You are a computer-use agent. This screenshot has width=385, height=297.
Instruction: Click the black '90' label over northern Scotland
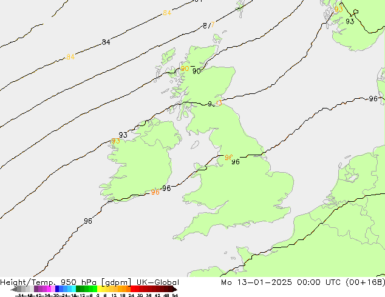(x=196, y=72)
